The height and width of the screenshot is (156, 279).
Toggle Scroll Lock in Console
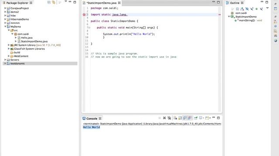click(180, 118)
